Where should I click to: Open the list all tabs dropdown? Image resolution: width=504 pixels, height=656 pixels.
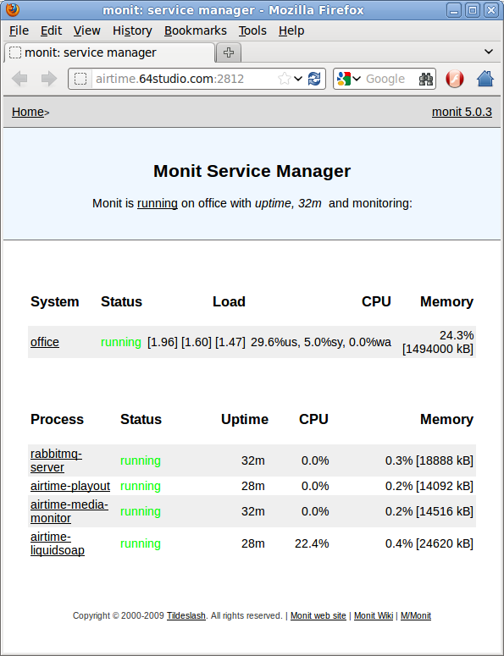(x=489, y=52)
